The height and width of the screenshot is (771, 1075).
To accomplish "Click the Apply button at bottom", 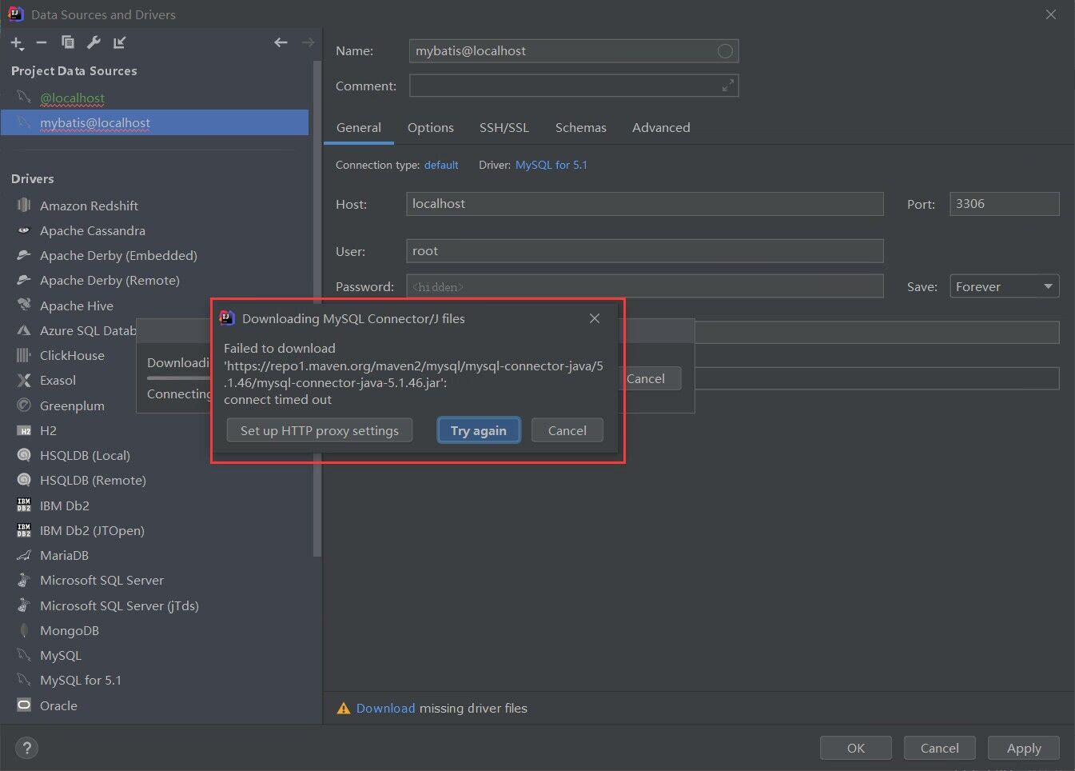I will pyautogui.click(x=1024, y=748).
